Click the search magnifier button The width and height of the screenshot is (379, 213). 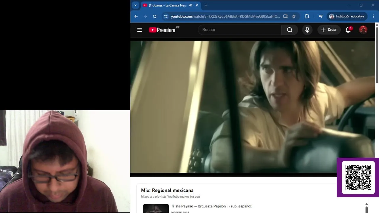290,30
